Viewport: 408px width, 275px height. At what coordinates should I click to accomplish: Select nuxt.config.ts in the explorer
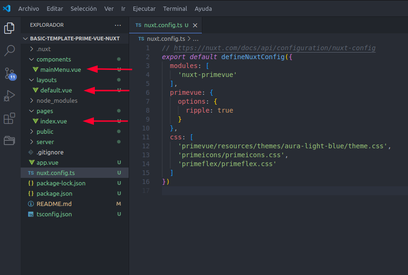pos(75,173)
